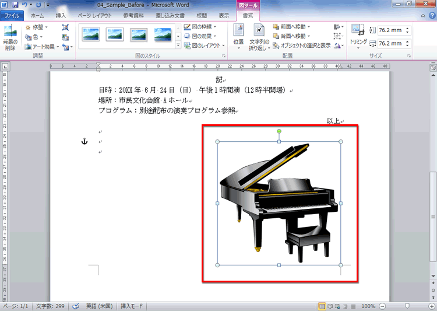The height and width of the screenshot is (311, 437).
Task: Click 前面へ移動 bring forward
Action: coord(292,27)
